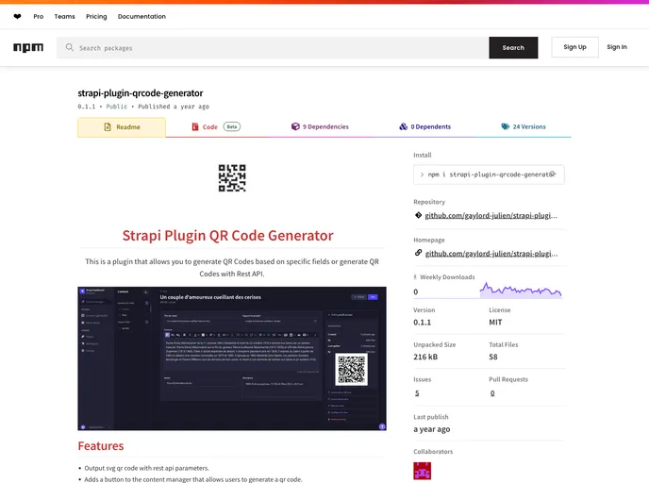This screenshot has width=649, height=483.
Task: Click the Search button
Action: click(513, 47)
